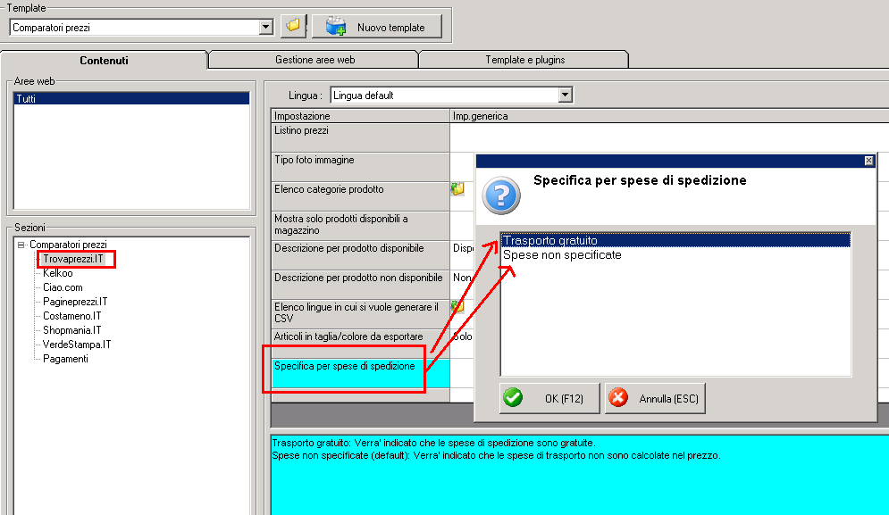The image size is (889, 515).
Task: Select Pagamenti in the Sezioni tree
Action: tap(66, 359)
